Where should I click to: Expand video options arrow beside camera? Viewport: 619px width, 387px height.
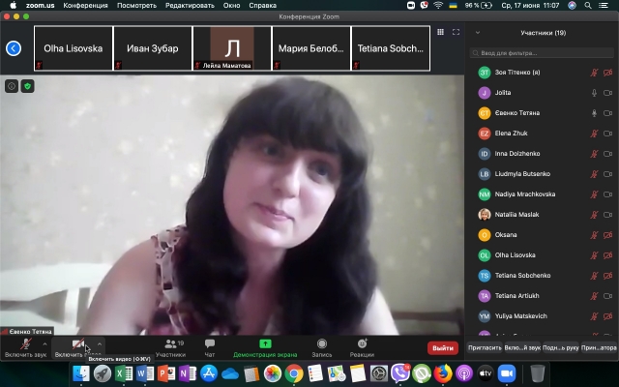[100, 343]
